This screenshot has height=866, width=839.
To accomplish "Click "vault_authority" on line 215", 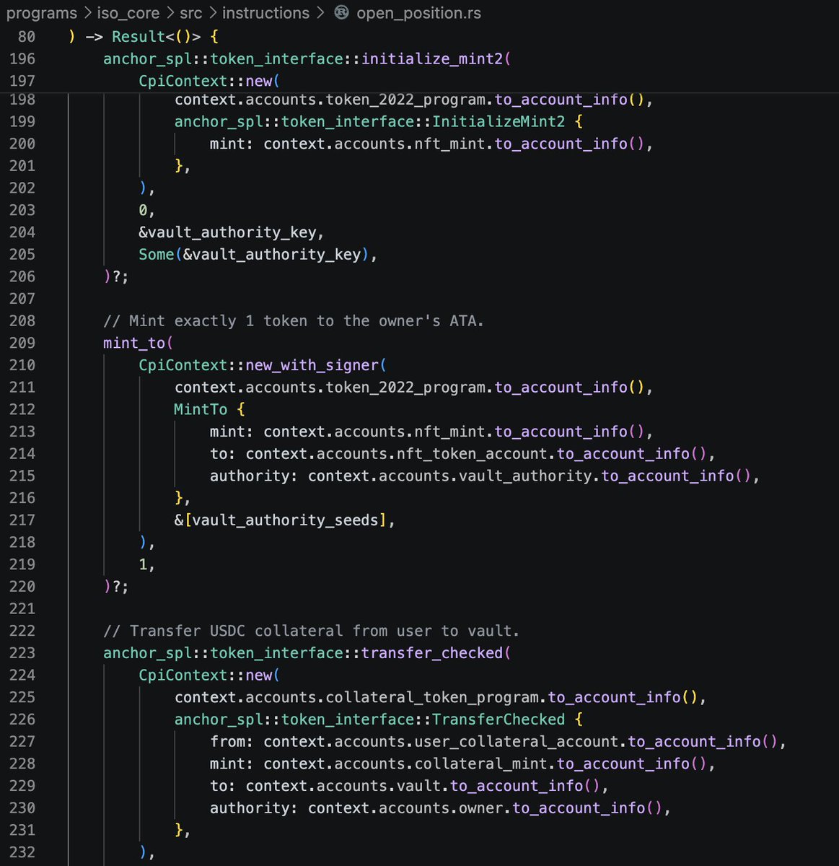I will [x=526, y=476].
